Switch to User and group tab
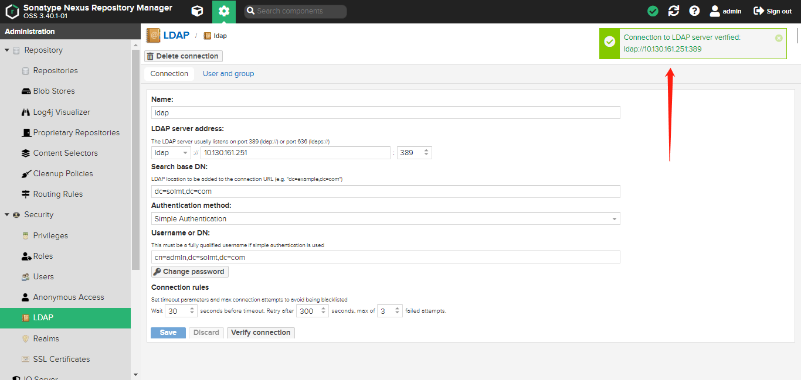The height and width of the screenshot is (380, 801). pyautogui.click(x=228, y=74)
